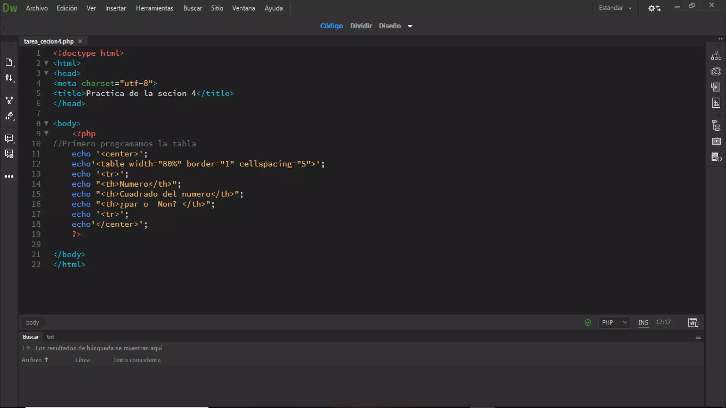Switch to the Git tab
Image resolution: width=726 pixels, height=408 pixels.
50,337
